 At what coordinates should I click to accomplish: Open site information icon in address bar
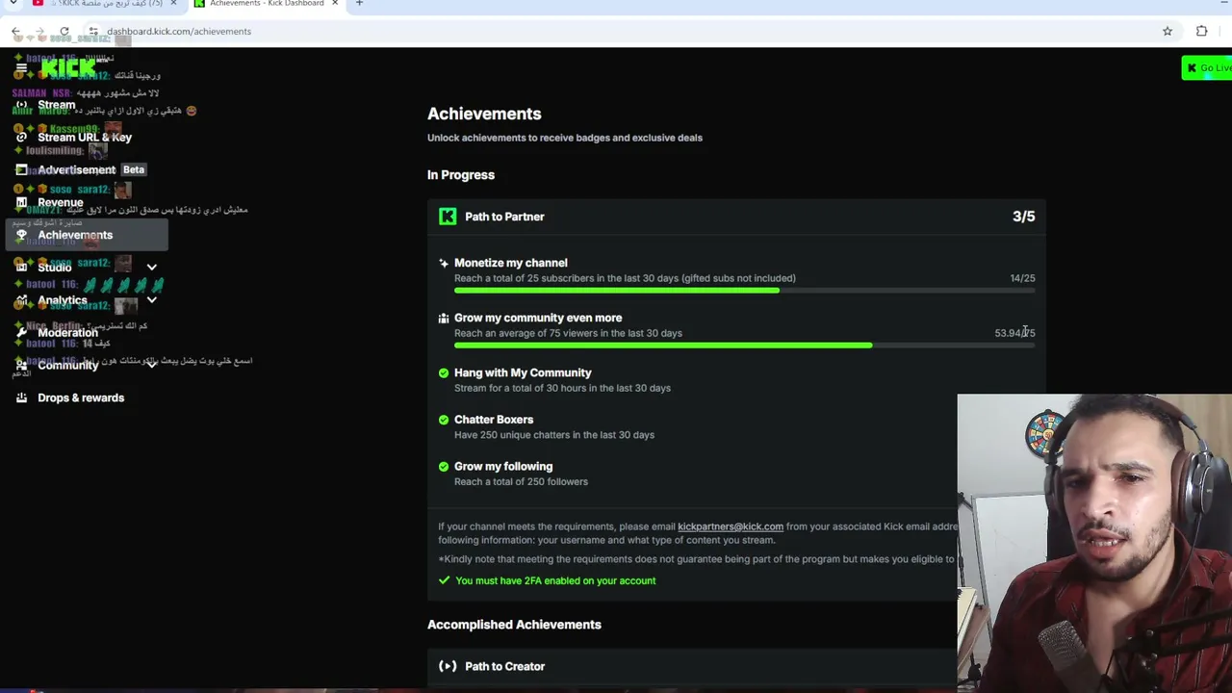pos(93,32)
